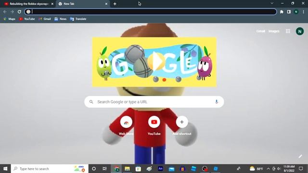Image resolution: width=308 pixels, height=173 pixels.
Task: Switch to the New Tab tab
Action: [x=82, y=4]
